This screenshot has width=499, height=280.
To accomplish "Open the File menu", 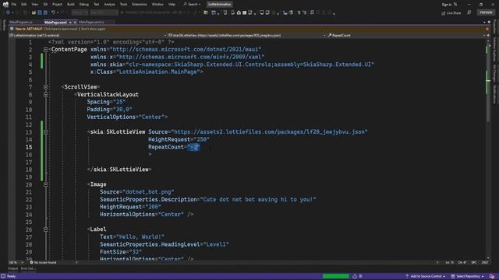I will [14, 5].
